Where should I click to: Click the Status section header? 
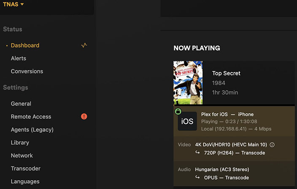(13, 29)
